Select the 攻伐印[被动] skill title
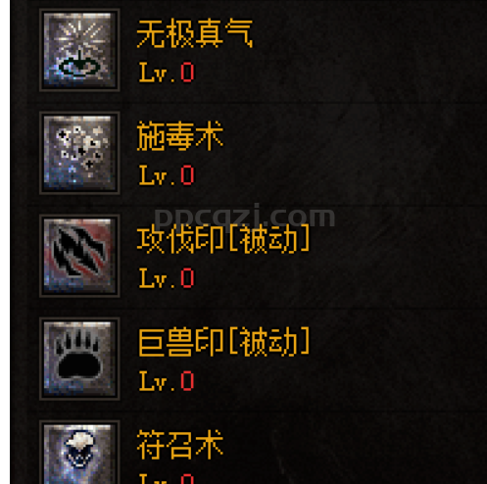This screenshot has width=487, height=484. [223, 239]
